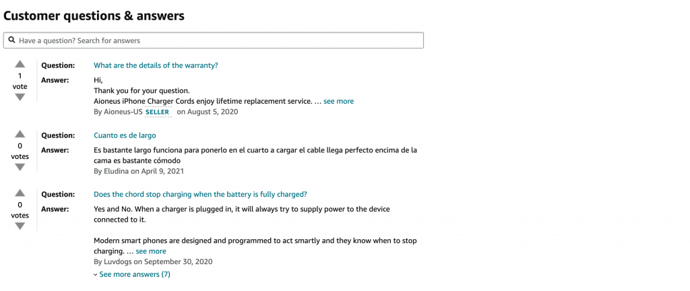Downvote the chord stop charging question
The width and height of the screenshot is (690, 291).
(x=20, y=226)
